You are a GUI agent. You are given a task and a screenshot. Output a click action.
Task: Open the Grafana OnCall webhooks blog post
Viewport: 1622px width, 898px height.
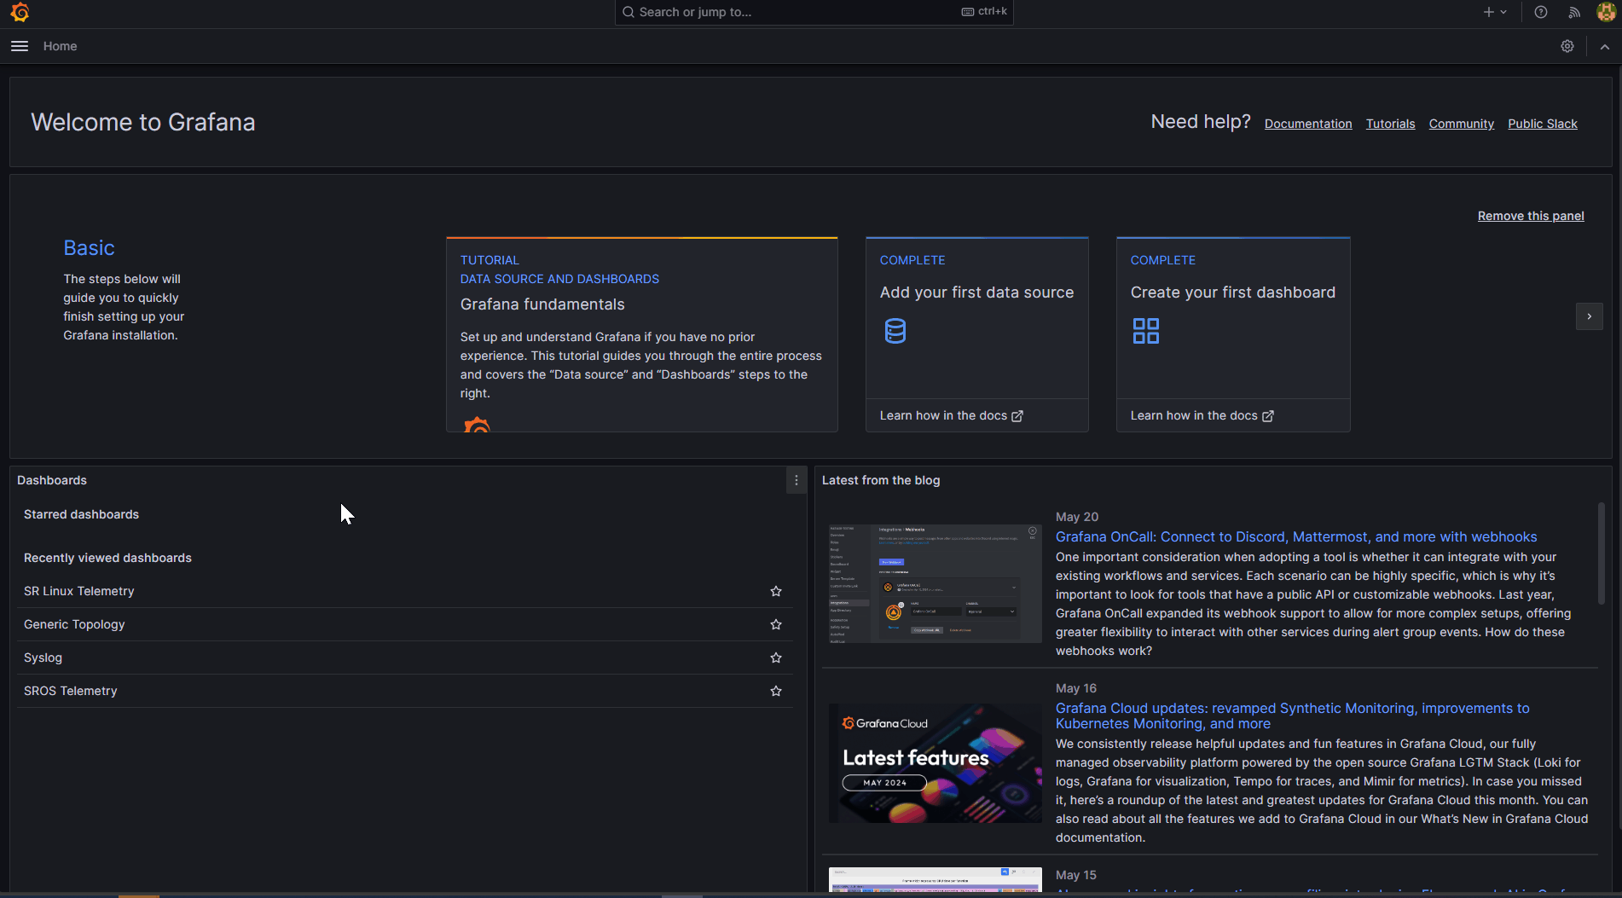pos(1296,536)
